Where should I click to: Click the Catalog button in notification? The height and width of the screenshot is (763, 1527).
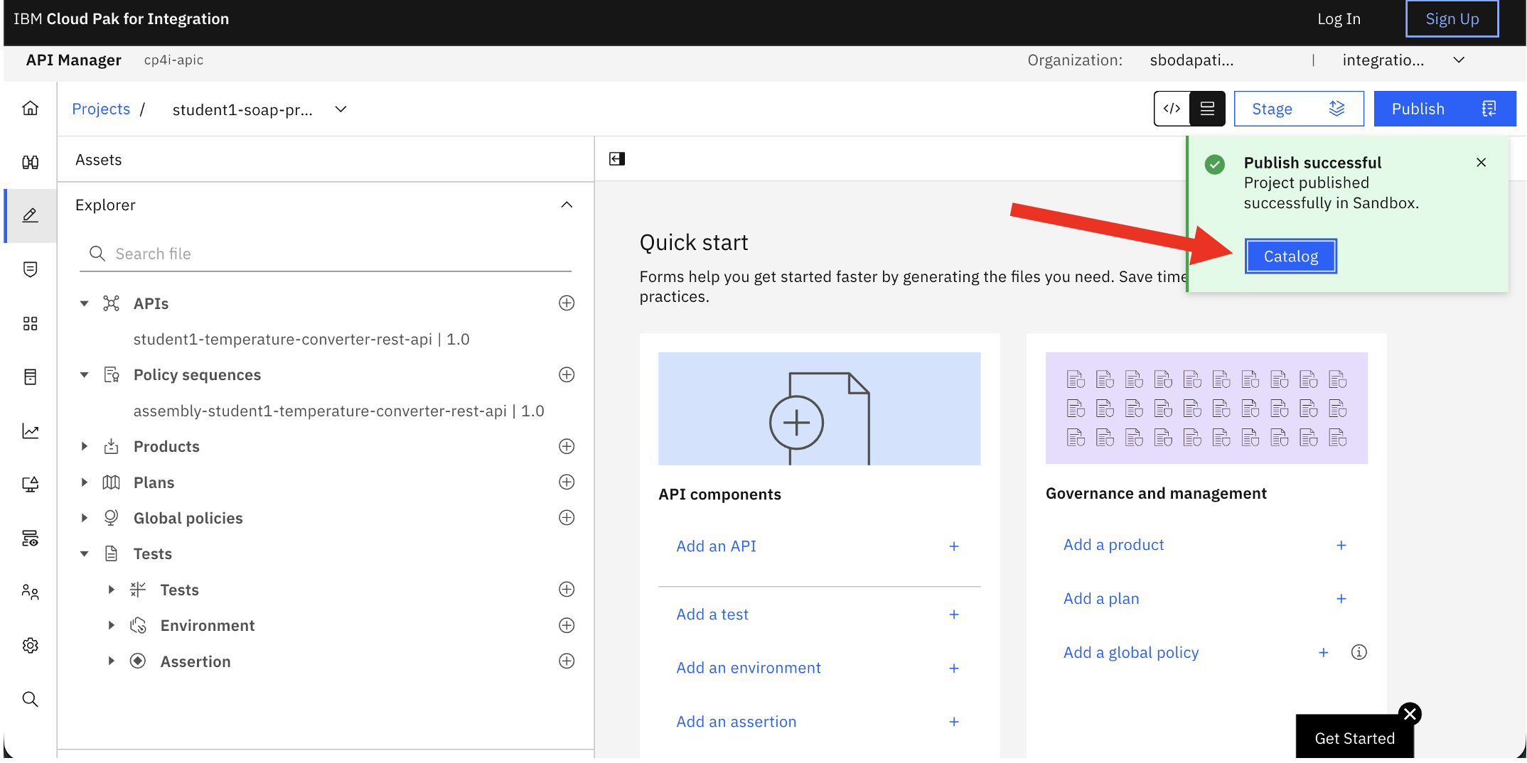pos(1291,256)
